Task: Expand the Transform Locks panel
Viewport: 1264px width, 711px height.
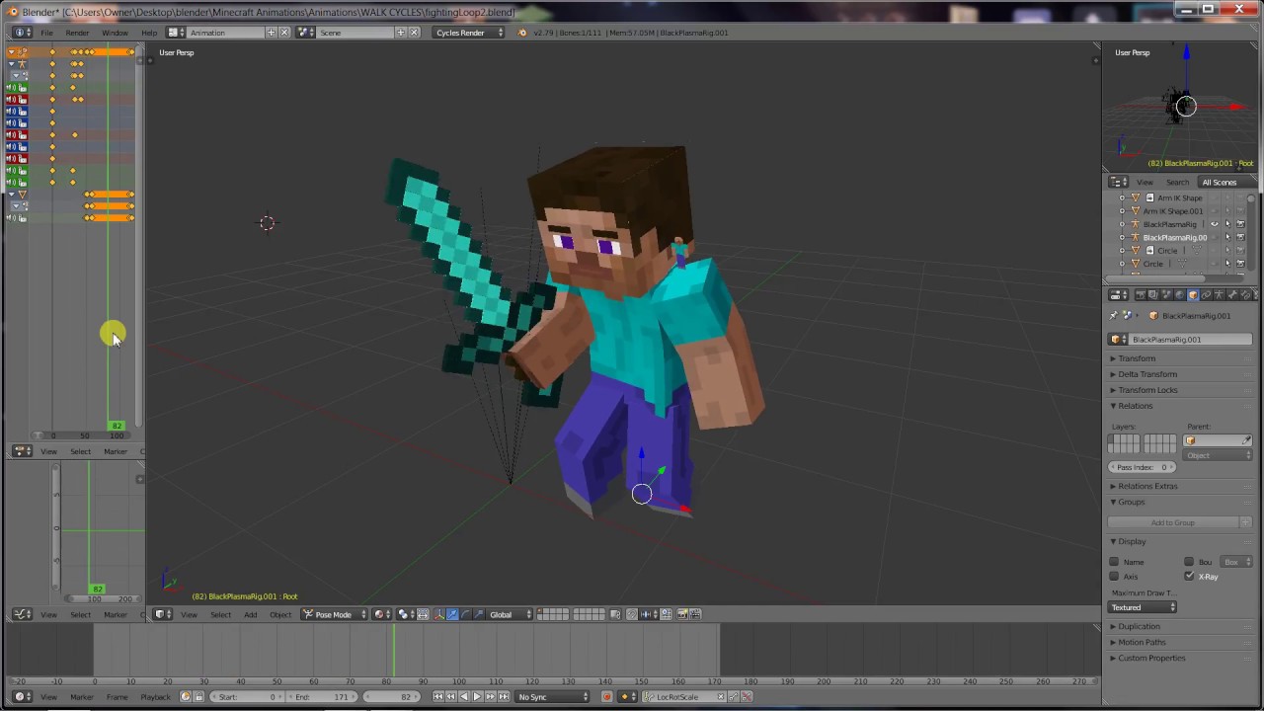Action: click(x=1147, y=390)
